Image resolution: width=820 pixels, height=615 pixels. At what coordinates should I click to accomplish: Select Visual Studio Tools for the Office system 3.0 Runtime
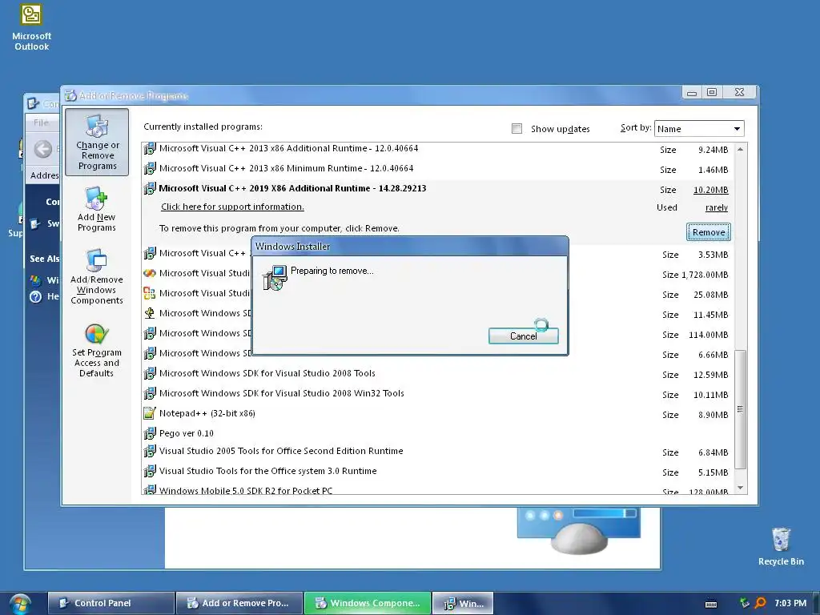(438, 471)
